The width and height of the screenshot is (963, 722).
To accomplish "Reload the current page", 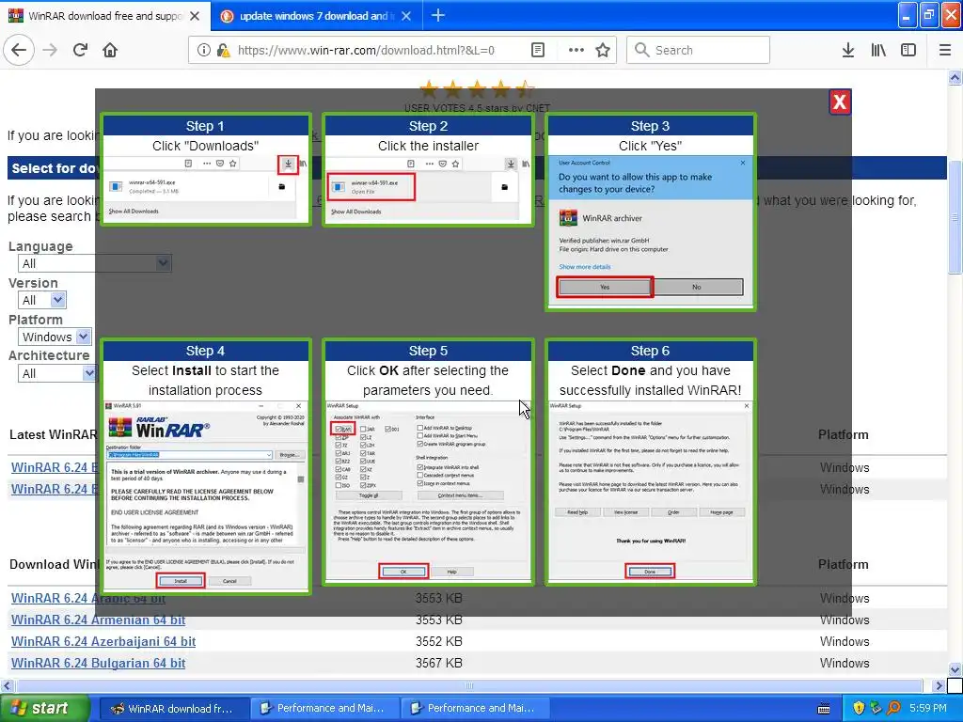I will (x=80, y=50).
